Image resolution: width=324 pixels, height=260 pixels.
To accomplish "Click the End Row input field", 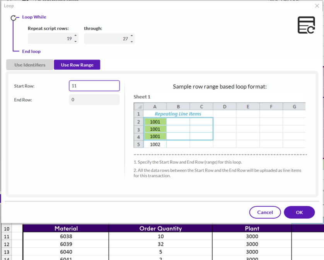I will click(x=94, y=100).
